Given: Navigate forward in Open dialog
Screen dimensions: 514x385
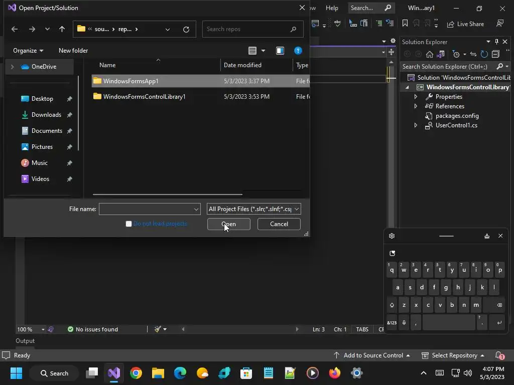Looking at the screenshot, I should point(32,29).
